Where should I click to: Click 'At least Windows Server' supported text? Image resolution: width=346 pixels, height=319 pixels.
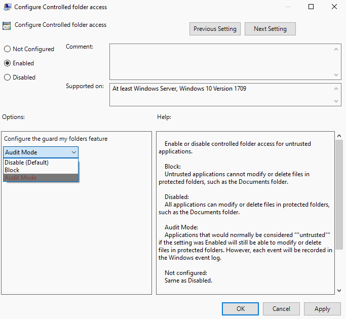coord(179,89)
